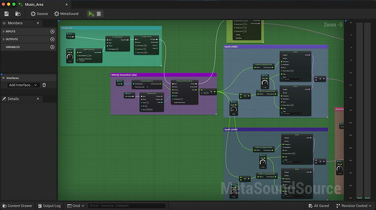This screenshot has width=376, height=210.
Task: Select the New Melody input node
Action: (x=130, y=95)
